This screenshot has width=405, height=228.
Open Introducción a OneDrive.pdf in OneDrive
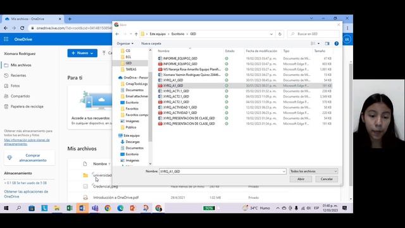click(x=116, y=198)
